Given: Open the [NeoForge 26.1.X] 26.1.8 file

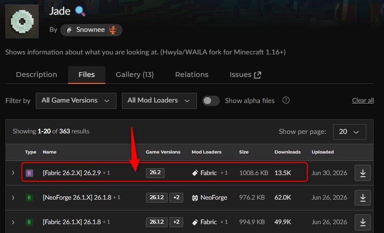Looking at the screenshot, I should point(77,197).
